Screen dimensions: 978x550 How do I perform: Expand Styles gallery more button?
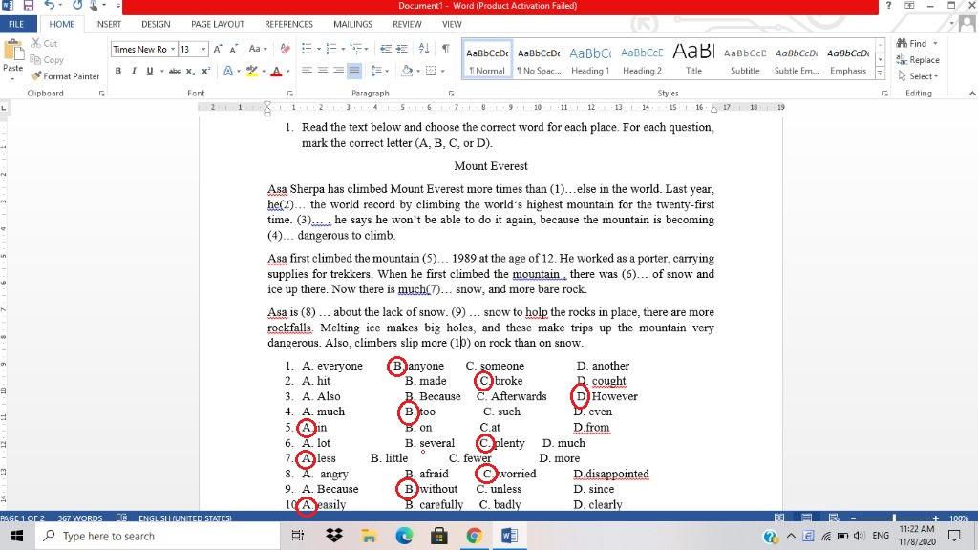880,74
